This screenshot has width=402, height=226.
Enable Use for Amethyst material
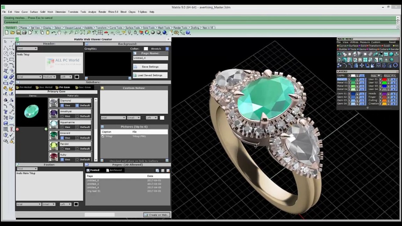point(62,116)
